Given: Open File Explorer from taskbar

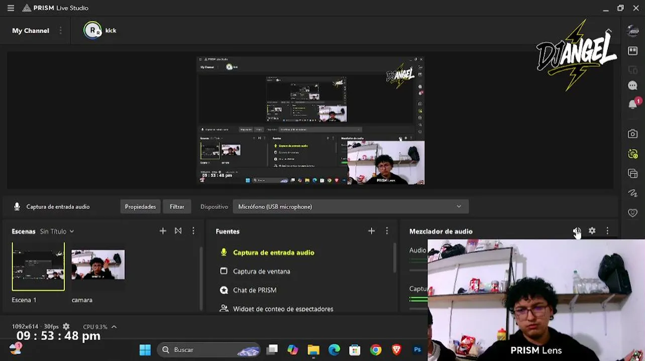Looking at the screenshot, I should tap(313, 350).
